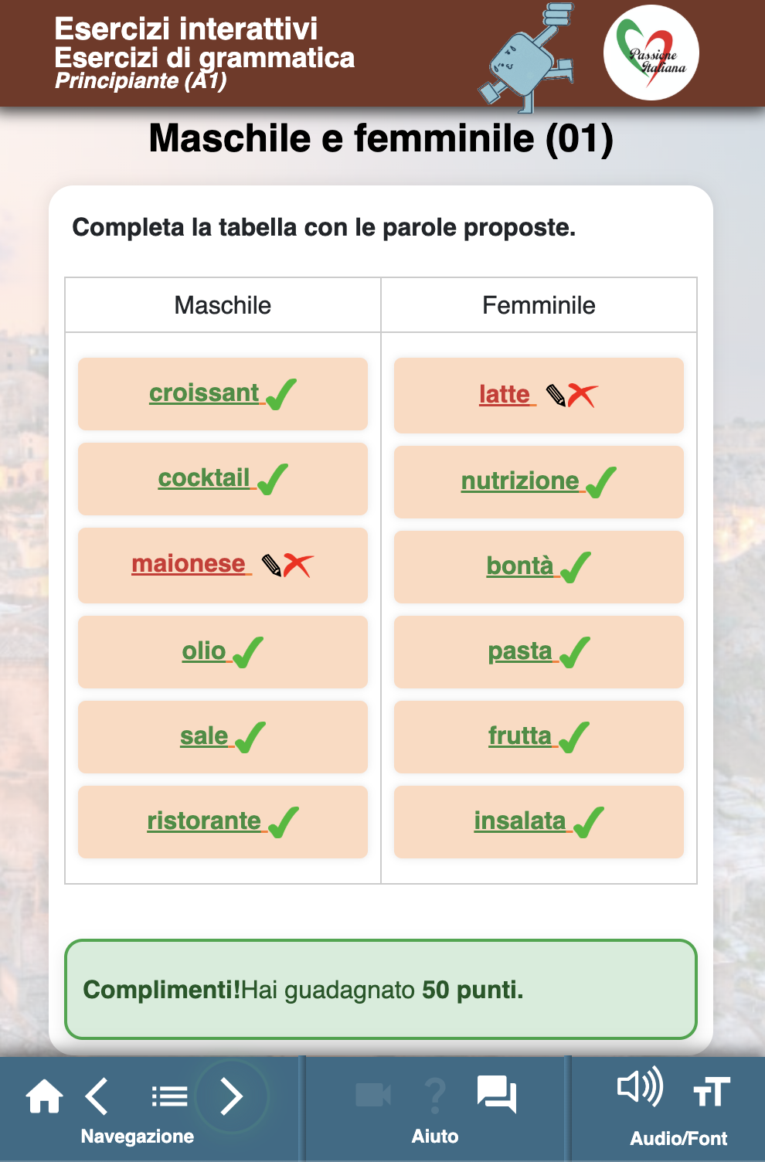
Task: Go to the previous exercise arrow
Action: point(97,1096)
